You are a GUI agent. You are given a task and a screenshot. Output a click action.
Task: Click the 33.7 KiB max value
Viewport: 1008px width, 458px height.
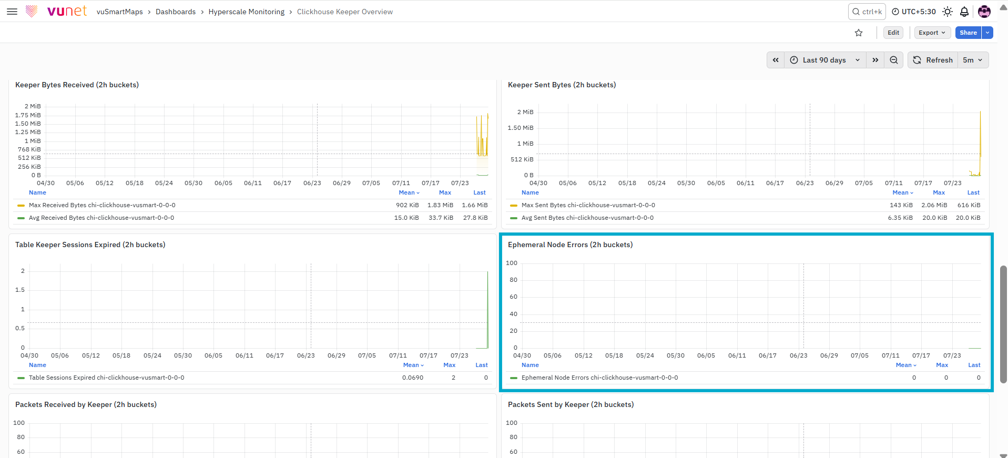click(x=441, y=218)
